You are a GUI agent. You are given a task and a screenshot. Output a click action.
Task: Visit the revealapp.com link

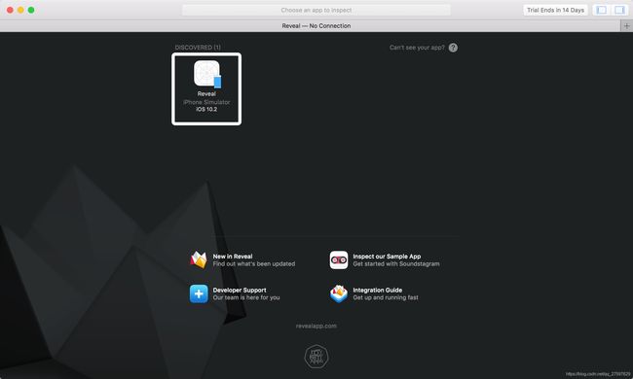coord(316,326)
